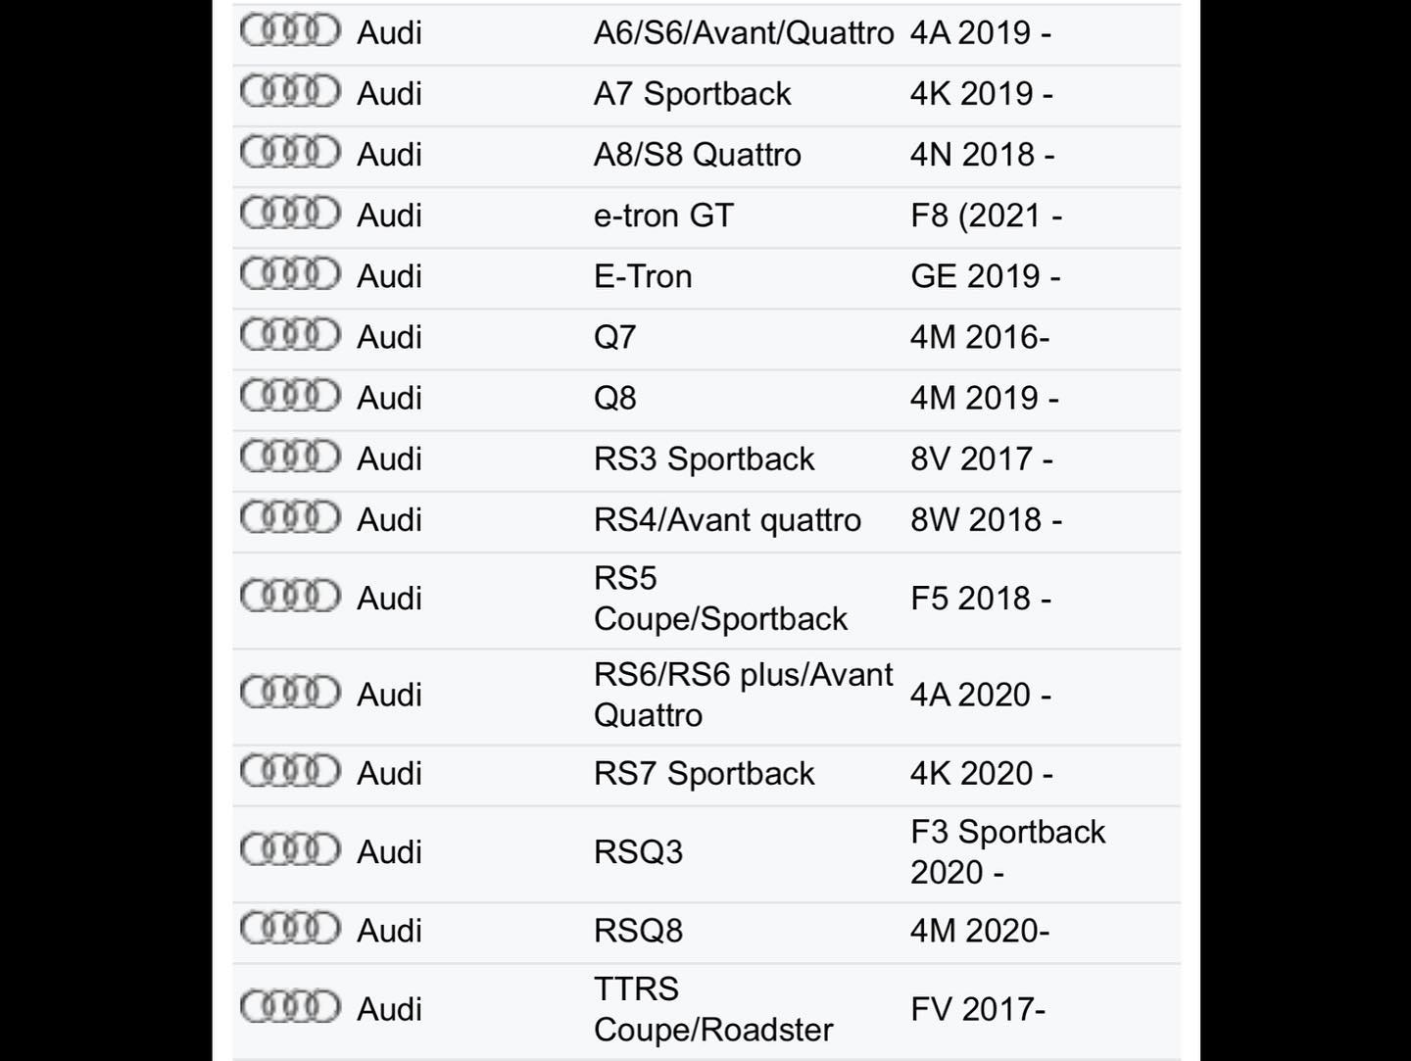Viewport: 1411px width, 1061px height.
Task: Click the Audi logo in the e-tron GT row
Action: point(290,213)
